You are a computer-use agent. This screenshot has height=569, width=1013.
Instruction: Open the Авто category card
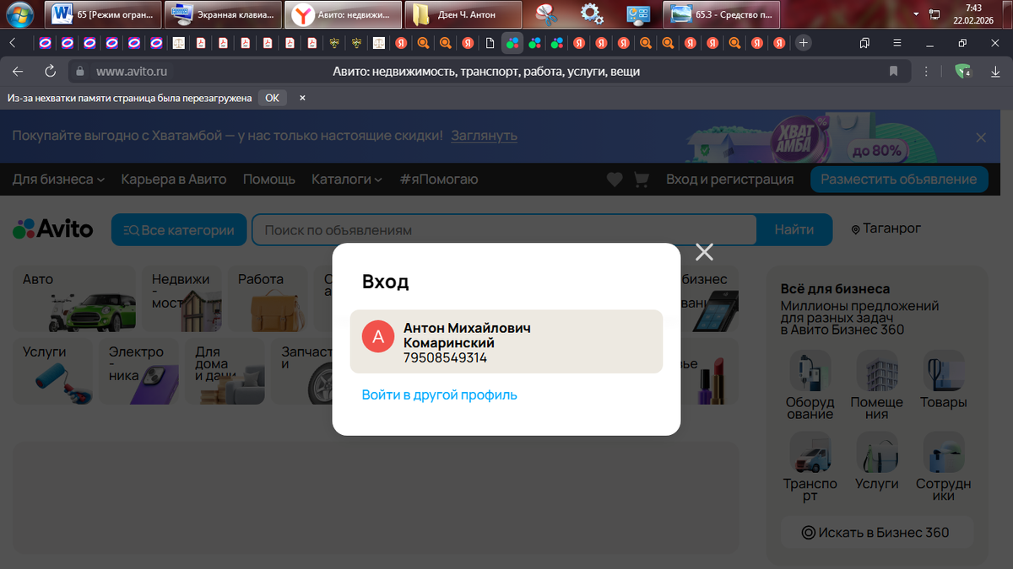pos(74,299)
